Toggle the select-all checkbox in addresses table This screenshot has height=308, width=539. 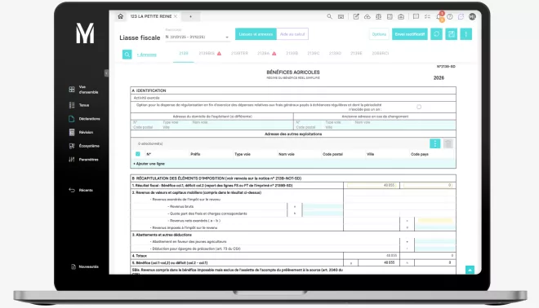click(138, 154)
